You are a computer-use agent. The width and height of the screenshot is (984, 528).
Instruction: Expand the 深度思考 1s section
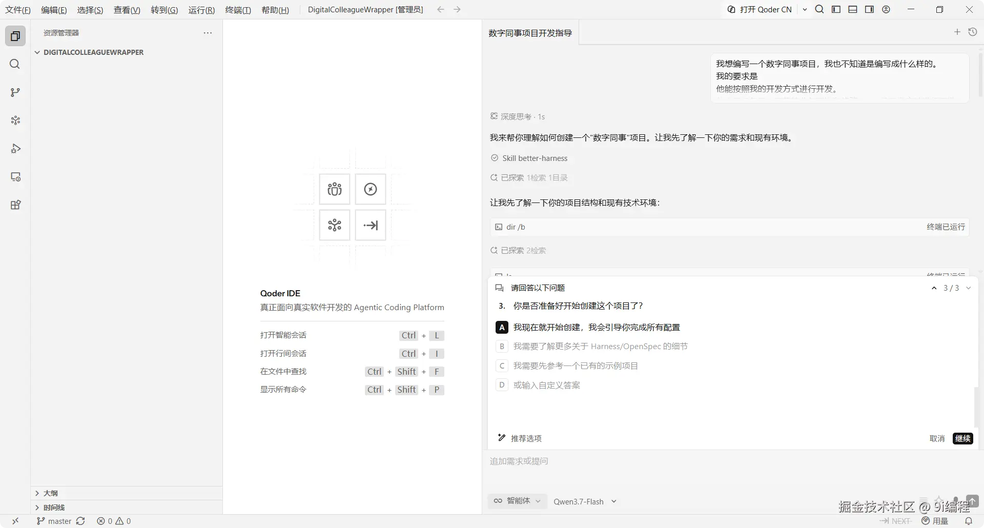517,116
